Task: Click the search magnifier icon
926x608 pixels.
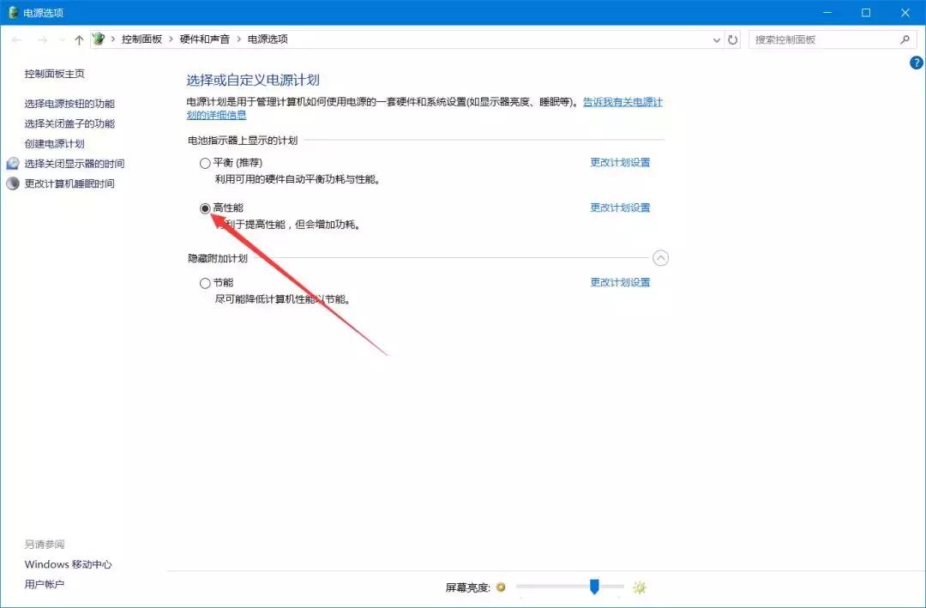Action: pyautogui.click(x=905, y=39)
